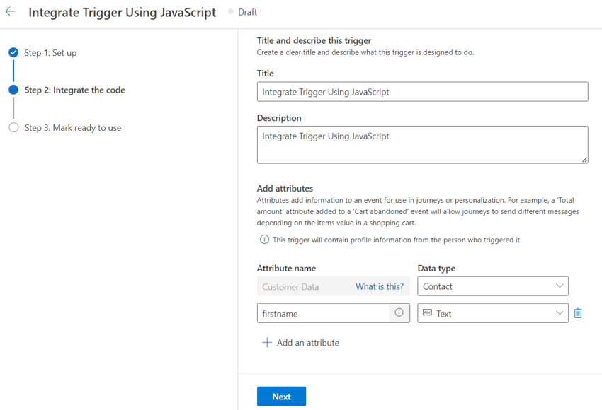Screen dimensions: 602x410
Task: Click the back arrow icon
Action: click(10, 12)
